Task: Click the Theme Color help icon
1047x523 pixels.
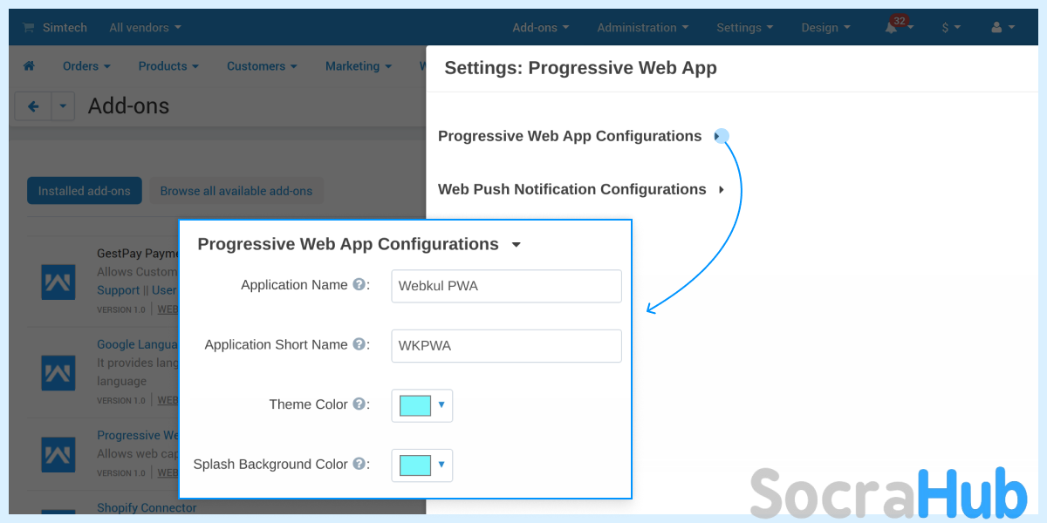Action: click(358, 404)
